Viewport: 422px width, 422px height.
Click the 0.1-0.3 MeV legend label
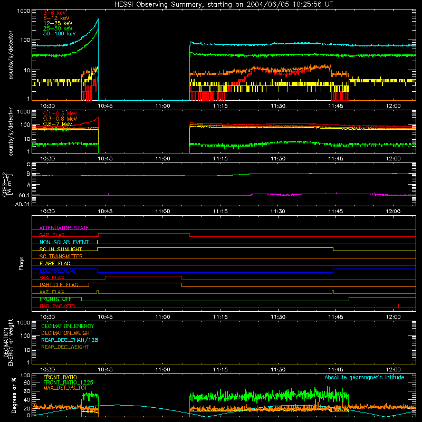point(60,113)
